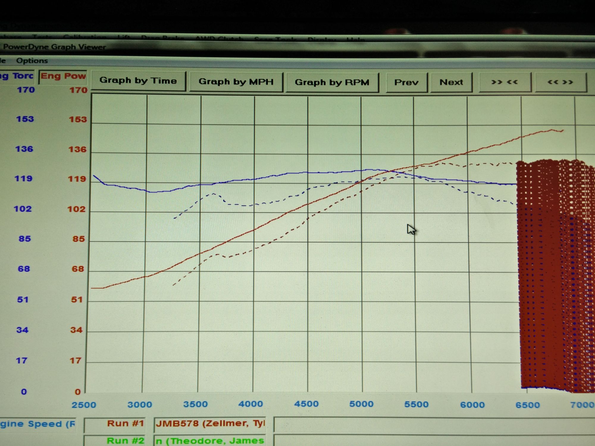This screenshot has width=595, height=446.
Task: Click the Theodore, James run name field
Action: click(210, 440)
